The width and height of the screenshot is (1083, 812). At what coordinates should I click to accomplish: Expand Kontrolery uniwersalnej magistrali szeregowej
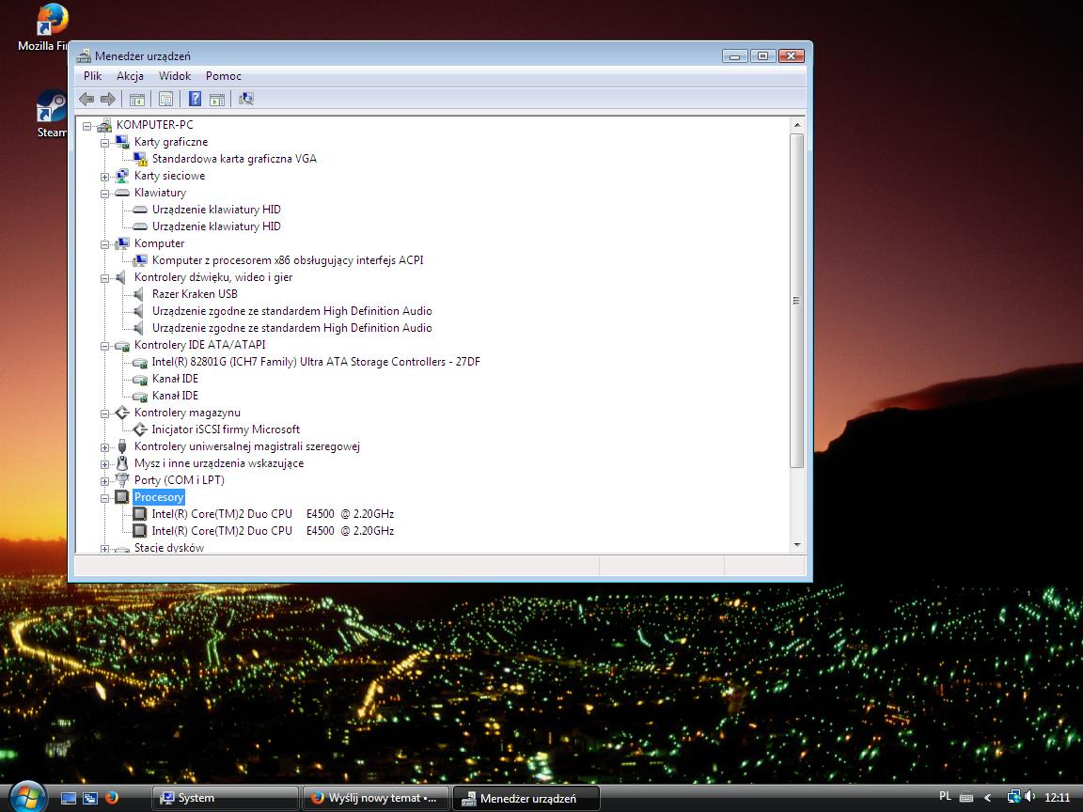click(105, 447)
